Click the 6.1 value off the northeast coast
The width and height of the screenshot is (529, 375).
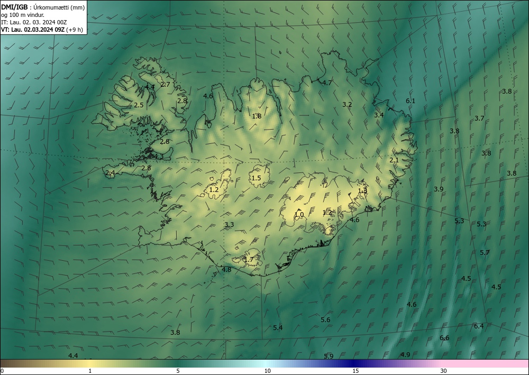pyautogui.click(x=411, y=101)
